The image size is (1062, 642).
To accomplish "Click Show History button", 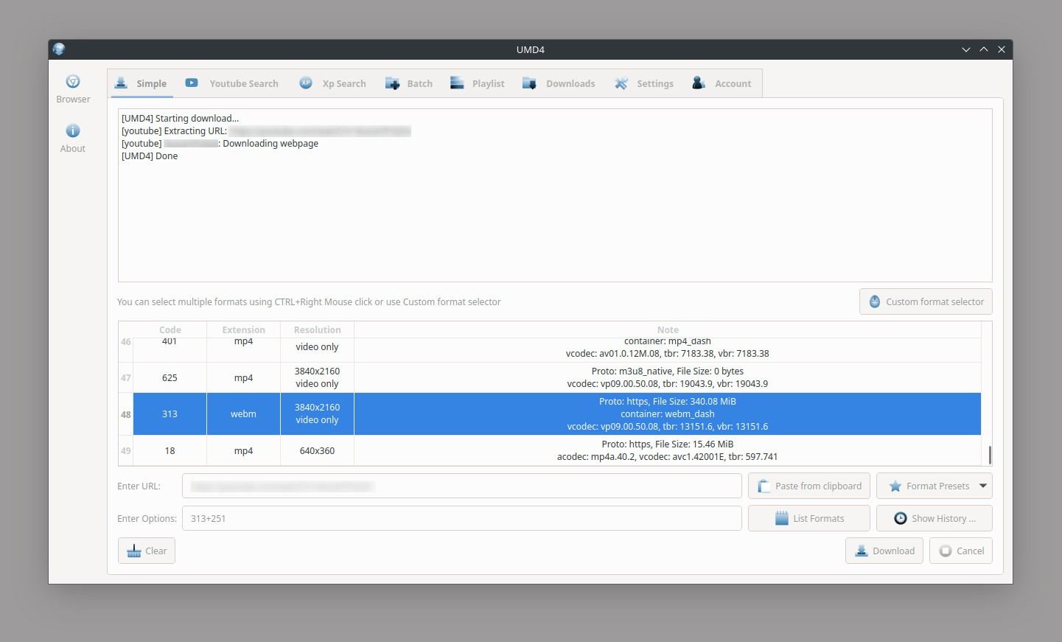I will point(935,518).
